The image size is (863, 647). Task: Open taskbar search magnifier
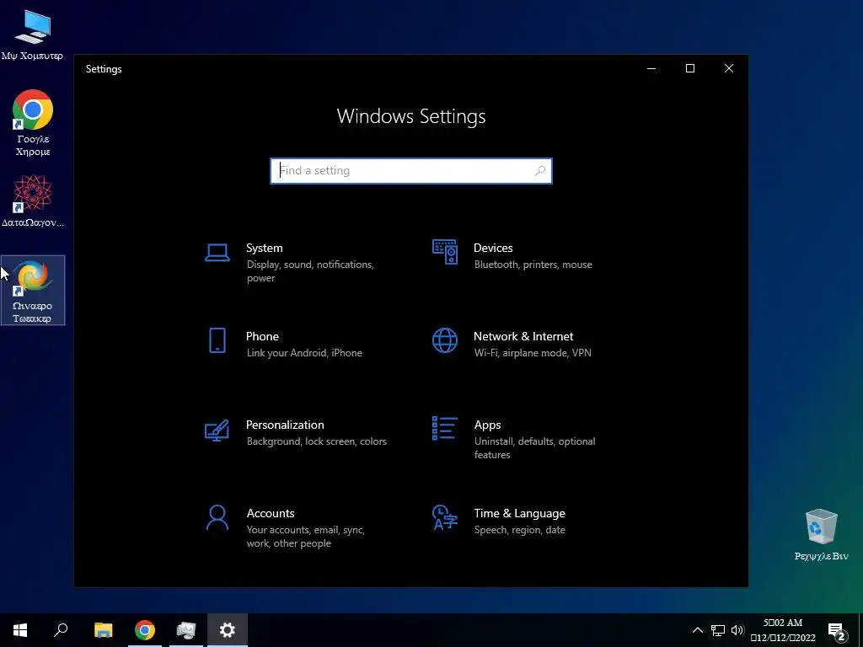tap(61, 630)
